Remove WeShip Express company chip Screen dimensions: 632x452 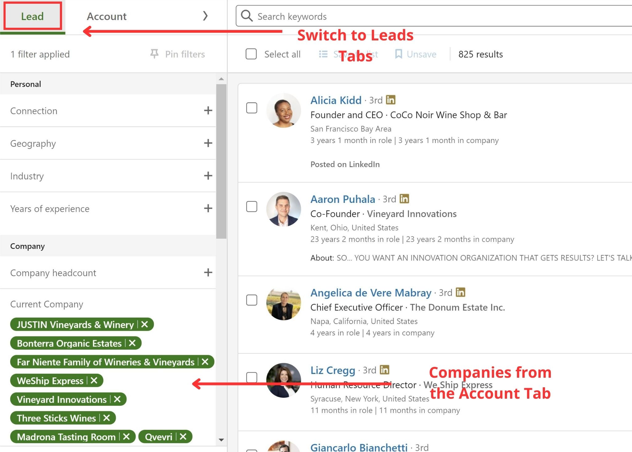pos(94,380)
